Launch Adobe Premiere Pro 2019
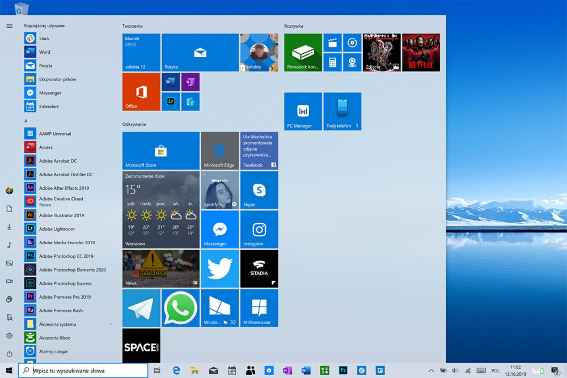Image resolution: width=567 pixels, height=378 pixels. 69,297
